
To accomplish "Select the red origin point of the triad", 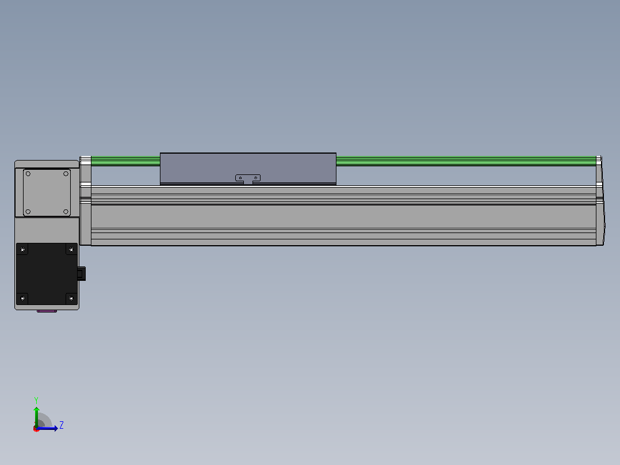I will click(x=36, y=429).
